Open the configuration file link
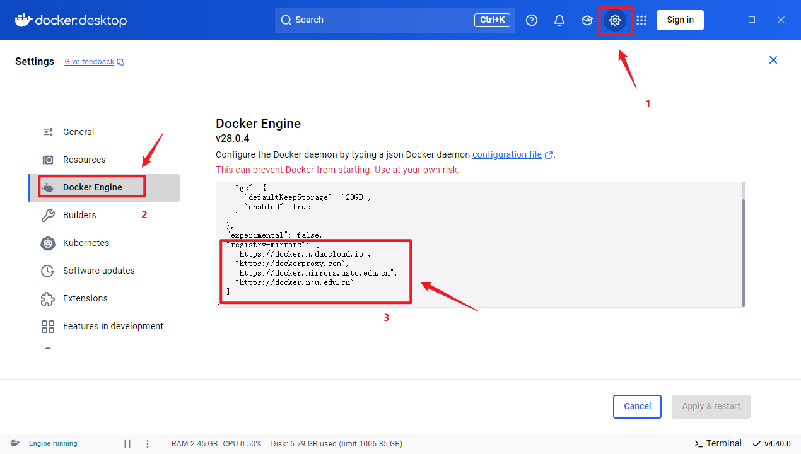Image resolution: width=801 pixels, height=454 pixels. tap(507, 154)
